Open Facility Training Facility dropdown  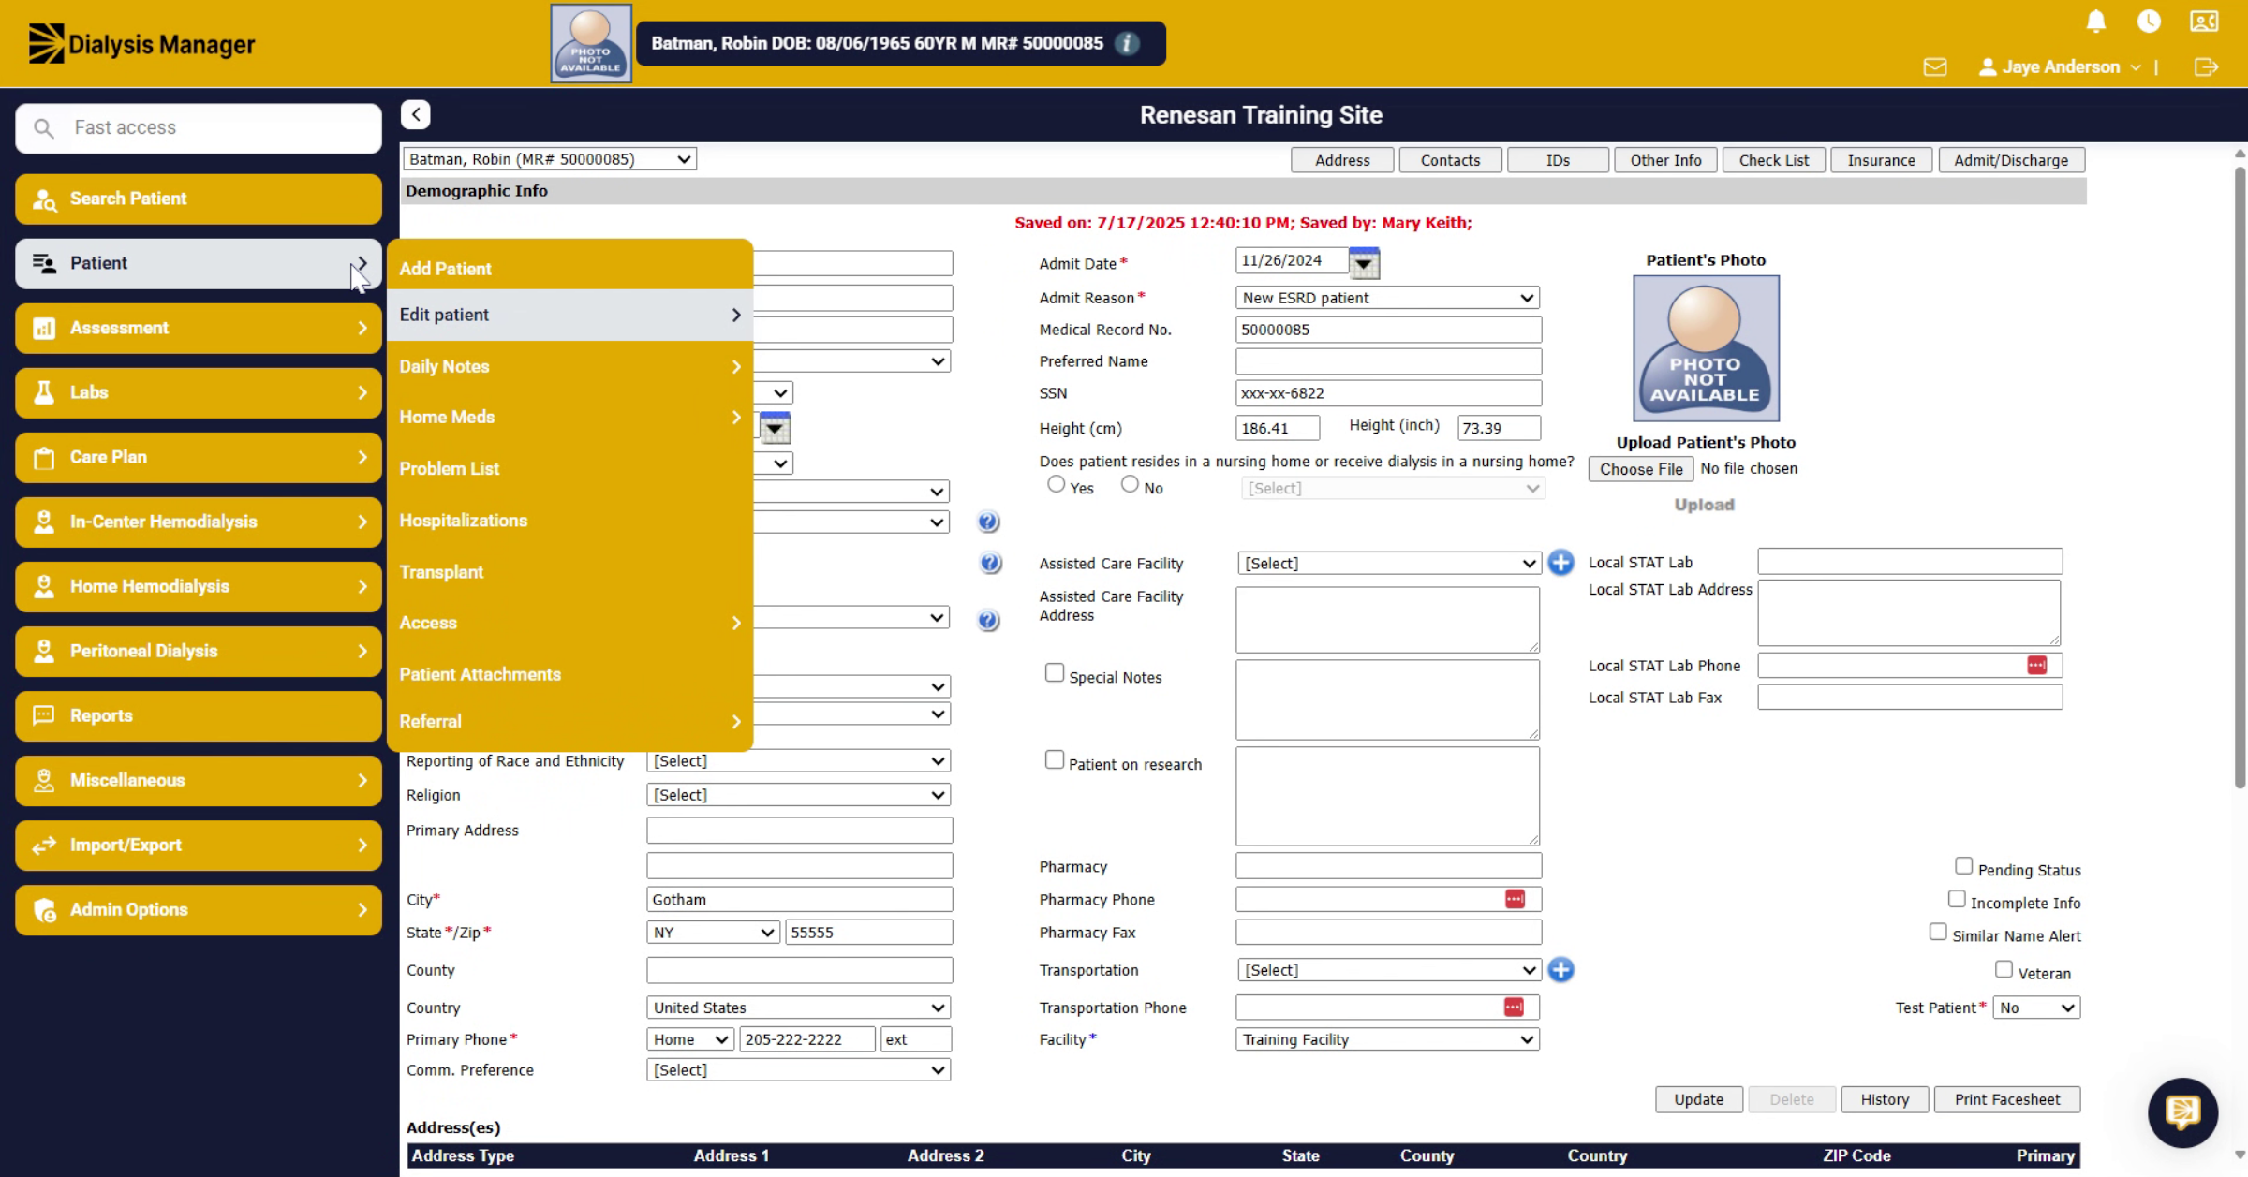pyautogui.click(x=1387, y=1039)
